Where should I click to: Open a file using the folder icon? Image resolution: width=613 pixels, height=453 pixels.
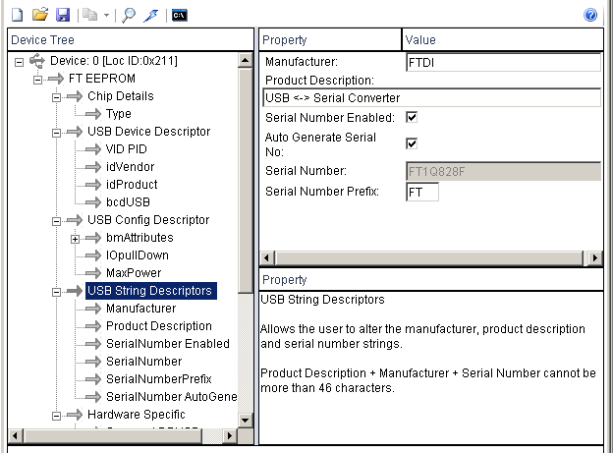click(40, 15)
